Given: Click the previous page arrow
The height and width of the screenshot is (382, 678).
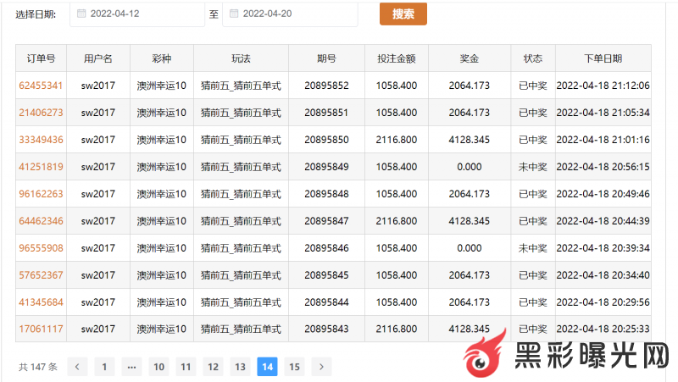Looking at the screenshot, I should pos(77,367).
